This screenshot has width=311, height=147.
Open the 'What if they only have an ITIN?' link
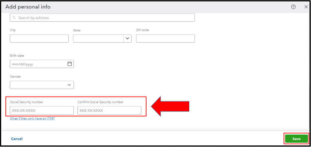pos(32,119)
